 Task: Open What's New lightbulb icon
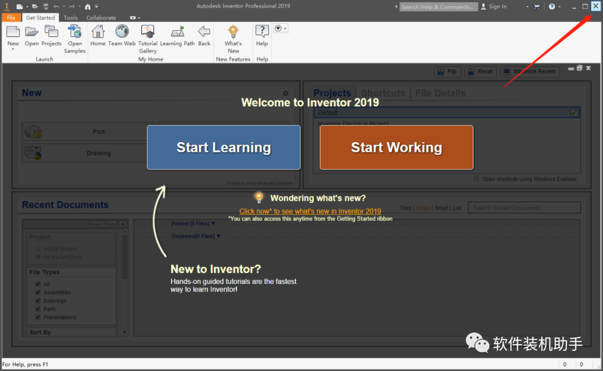click(233, 32)
